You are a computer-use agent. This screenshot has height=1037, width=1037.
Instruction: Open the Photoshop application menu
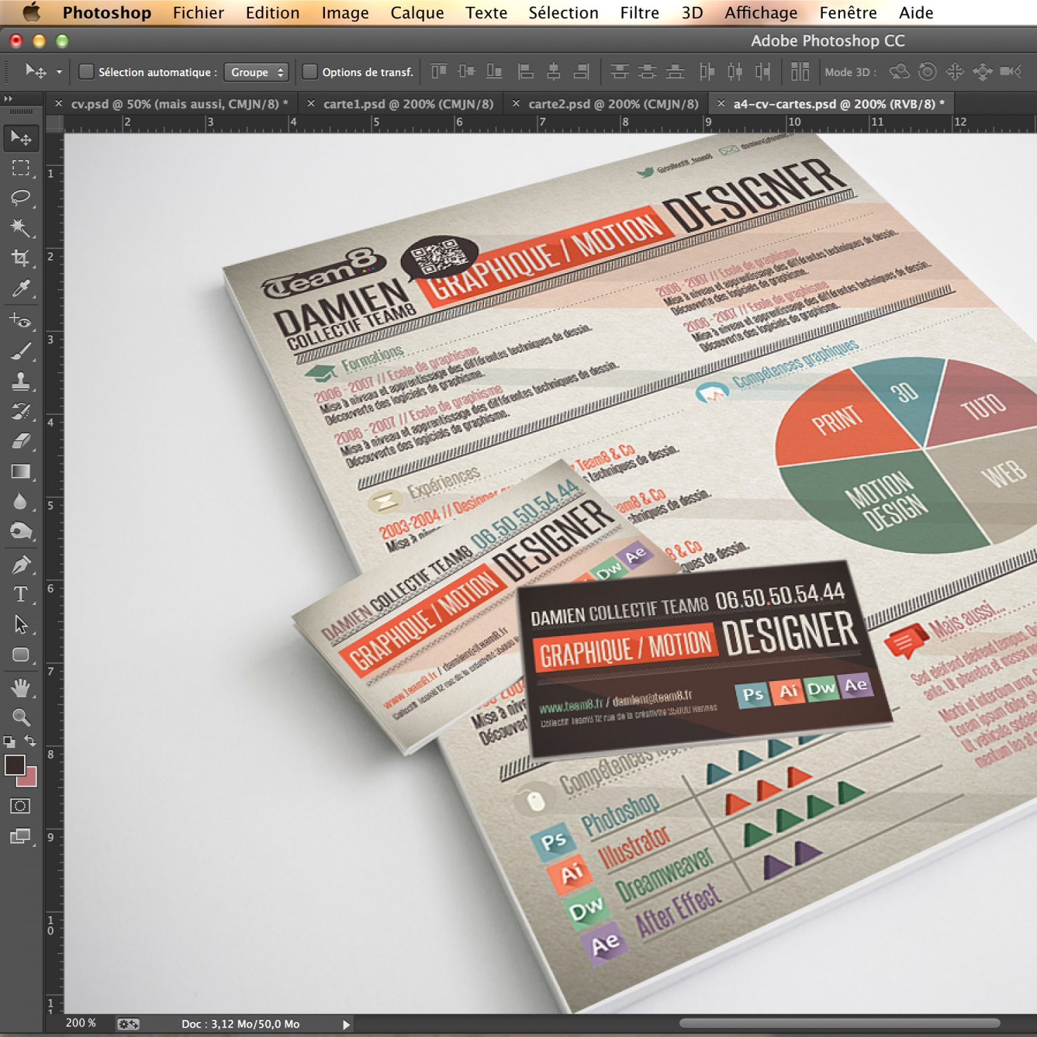[106, 12]
